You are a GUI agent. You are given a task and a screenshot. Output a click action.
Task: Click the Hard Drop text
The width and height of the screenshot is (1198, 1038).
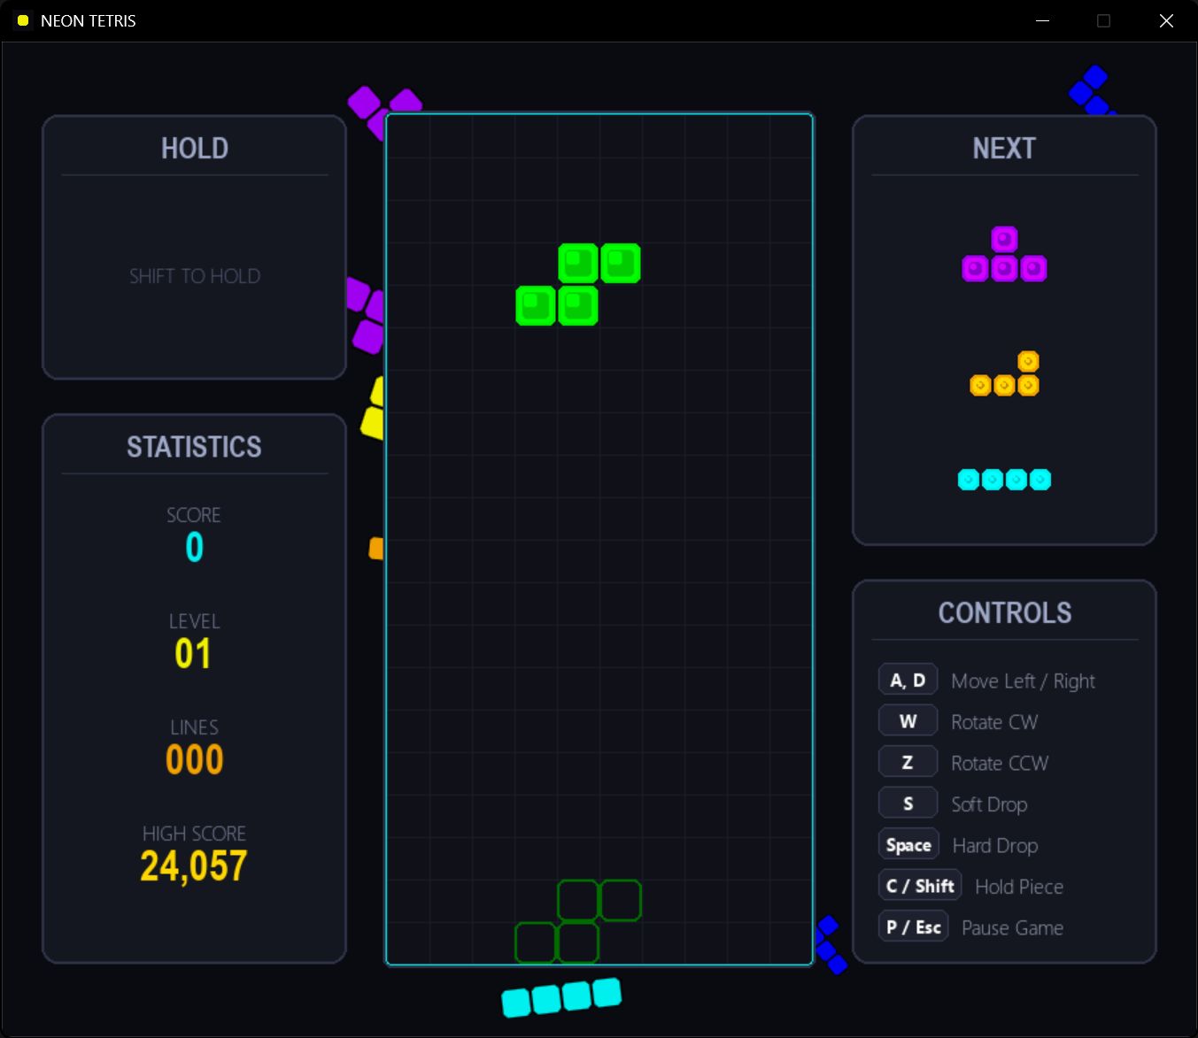click(x=995, y=845)
